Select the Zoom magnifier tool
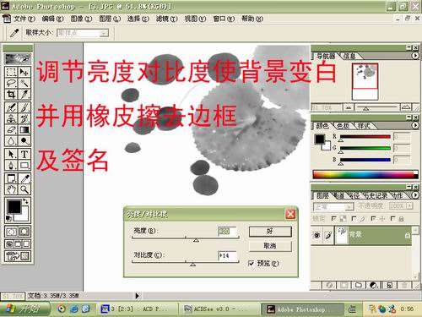This screenshot has width=422, height=317. [24, 189]
